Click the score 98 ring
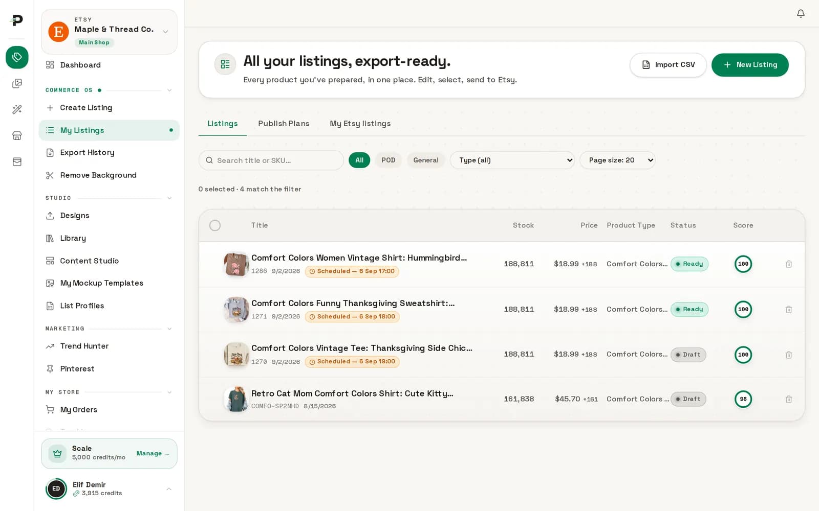 (743, 399)
